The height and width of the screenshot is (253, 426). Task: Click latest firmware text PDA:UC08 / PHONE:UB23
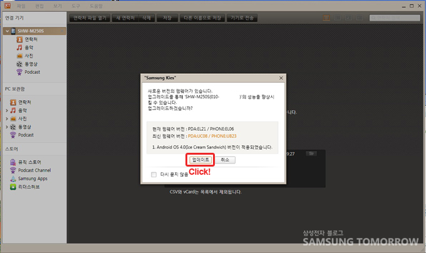click(x=212, y=137)
